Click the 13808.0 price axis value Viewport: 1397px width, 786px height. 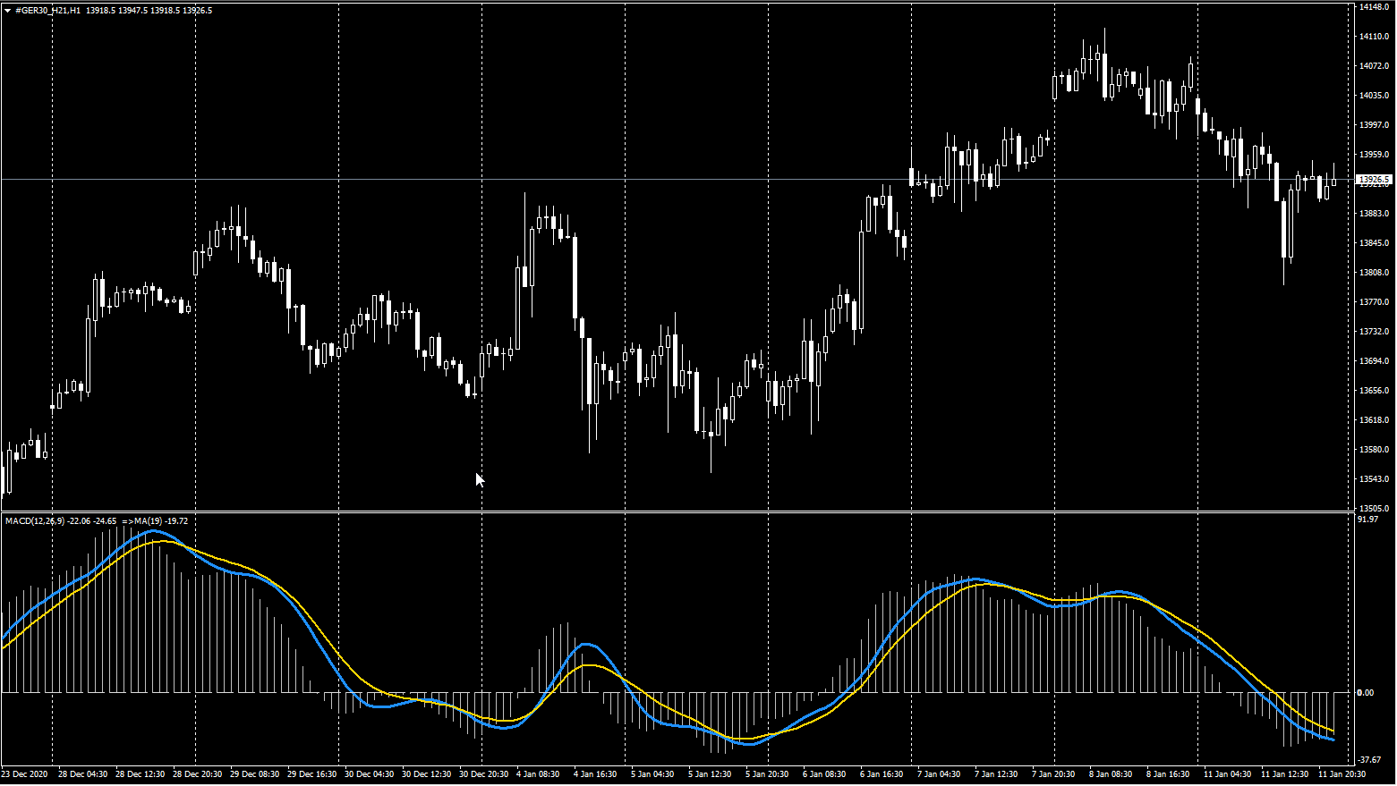pyautogui.click(x=1374, y=273)
